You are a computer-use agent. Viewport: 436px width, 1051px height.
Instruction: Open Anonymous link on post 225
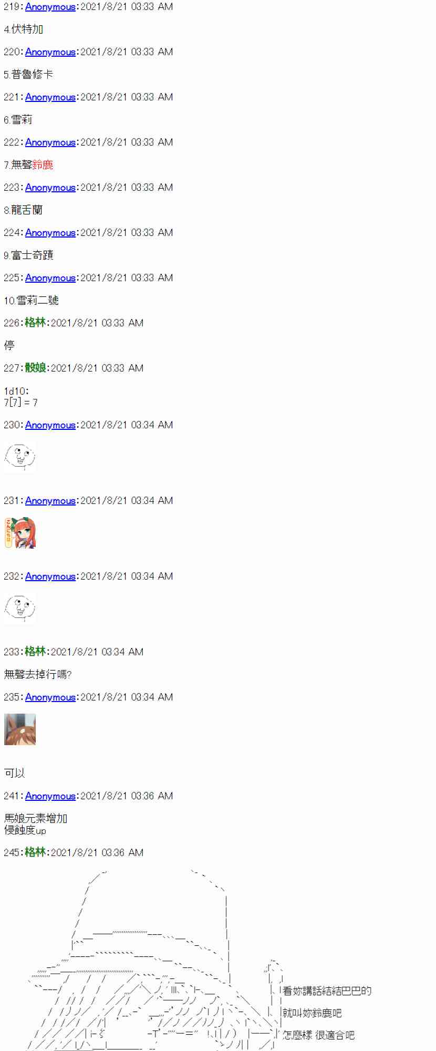[50, 278]
